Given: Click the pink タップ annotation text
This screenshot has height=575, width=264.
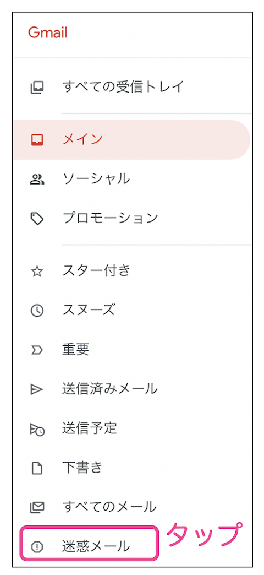Looking at the screenshot, I should (x=205, y=535).
